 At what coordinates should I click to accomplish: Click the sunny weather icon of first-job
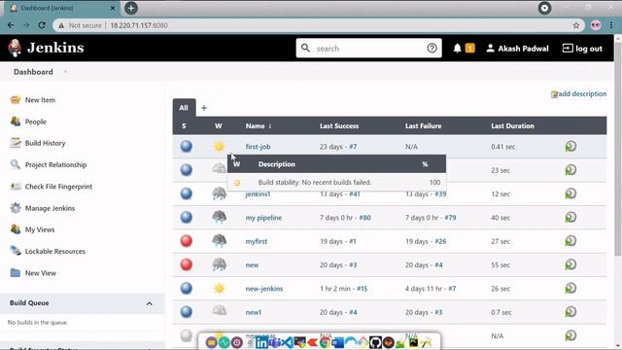[219, 147]
